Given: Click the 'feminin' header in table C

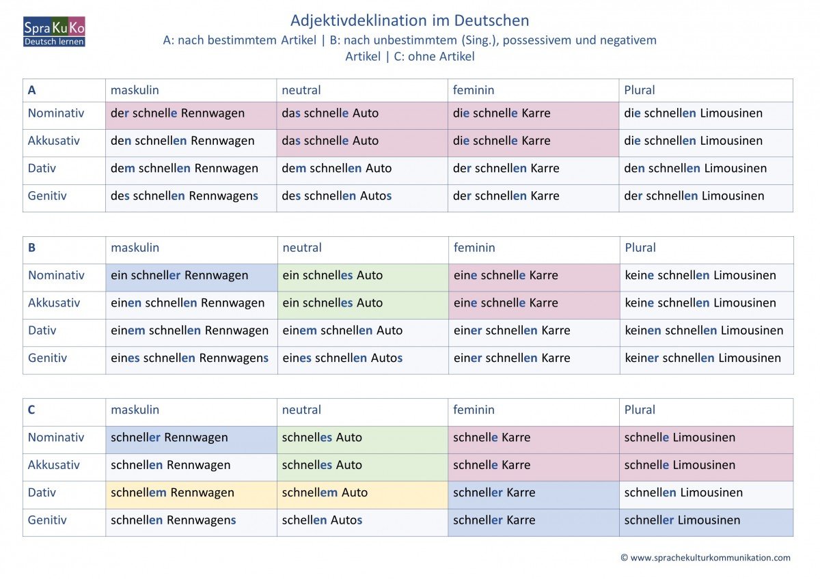Looking at the screenshot, I should coord(474,410).
